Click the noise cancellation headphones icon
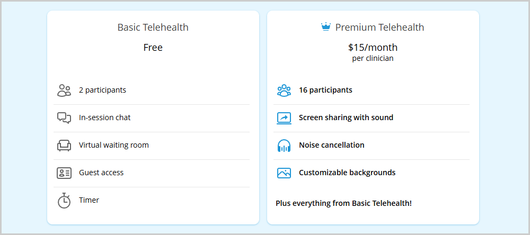The height and width of the screenshot is (235, 530). click(x=284, y=146)
